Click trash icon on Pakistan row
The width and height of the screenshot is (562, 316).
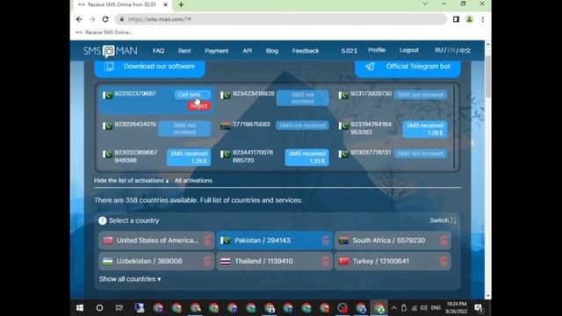pyautogui.click(x=326, y=241)
